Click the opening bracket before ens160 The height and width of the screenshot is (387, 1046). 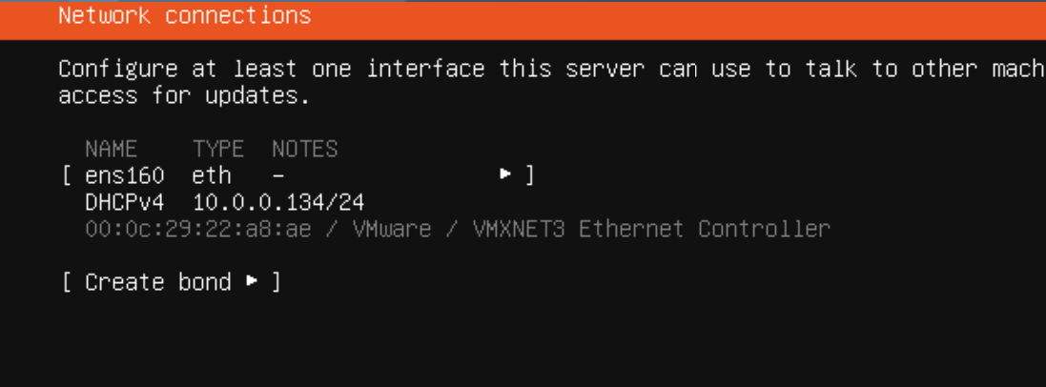(x=67, y=176)
